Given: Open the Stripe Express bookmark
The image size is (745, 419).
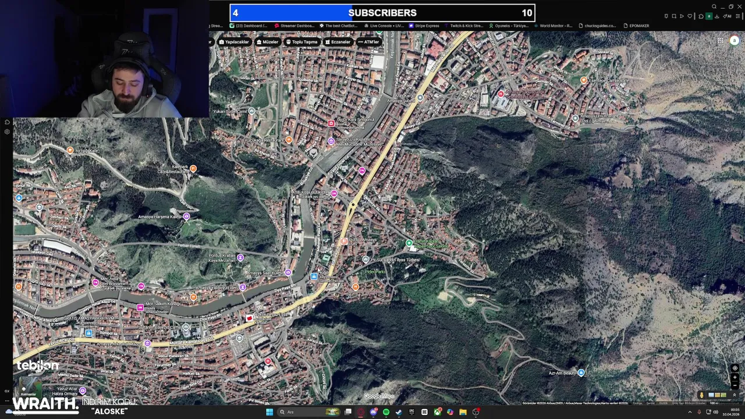Looking at the screenshot, I should point(424,26).
